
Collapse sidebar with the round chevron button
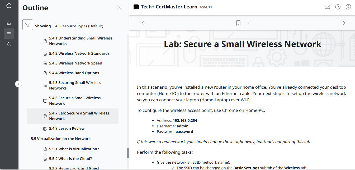18,84
